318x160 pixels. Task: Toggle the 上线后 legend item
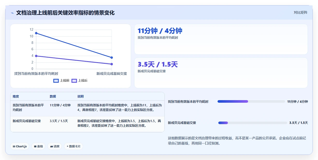point(79,81)
